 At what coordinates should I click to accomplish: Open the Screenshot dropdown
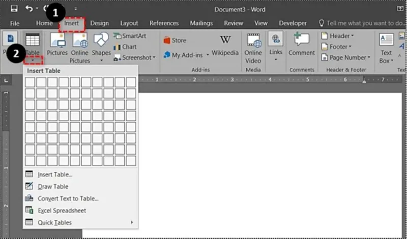coord(134,57)
